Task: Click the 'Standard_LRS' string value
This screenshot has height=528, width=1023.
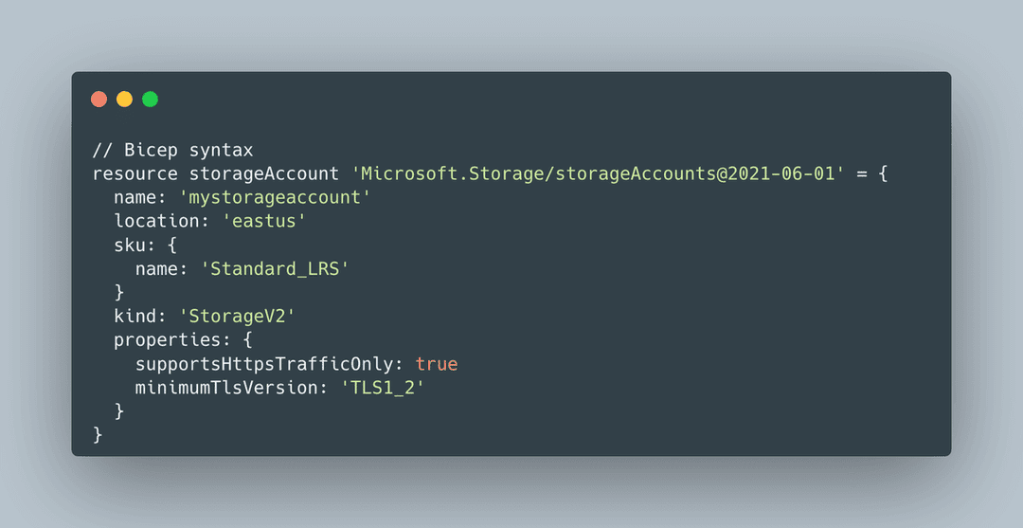Action: (275, 269)
